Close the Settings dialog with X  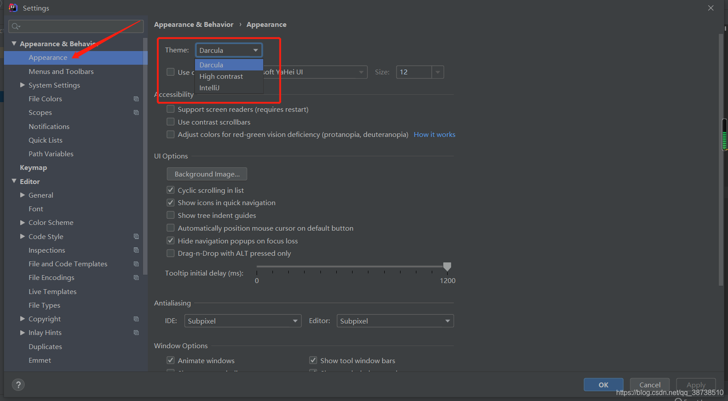(711, 8)
